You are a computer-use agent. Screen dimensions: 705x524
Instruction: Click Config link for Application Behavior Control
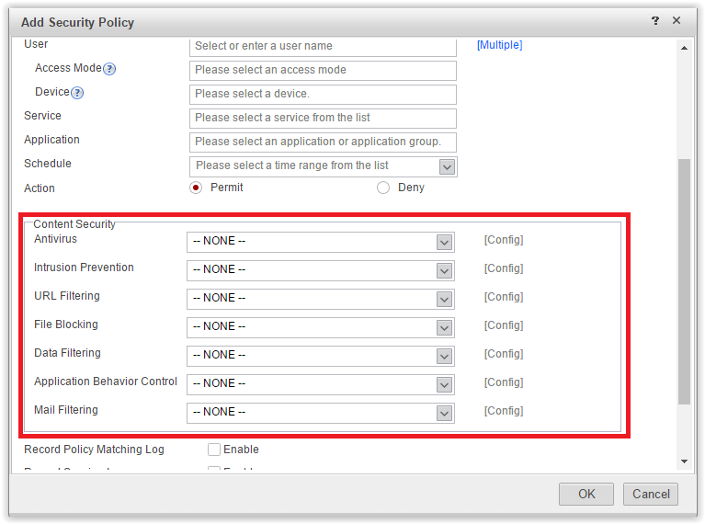click(x=504, y=382)
